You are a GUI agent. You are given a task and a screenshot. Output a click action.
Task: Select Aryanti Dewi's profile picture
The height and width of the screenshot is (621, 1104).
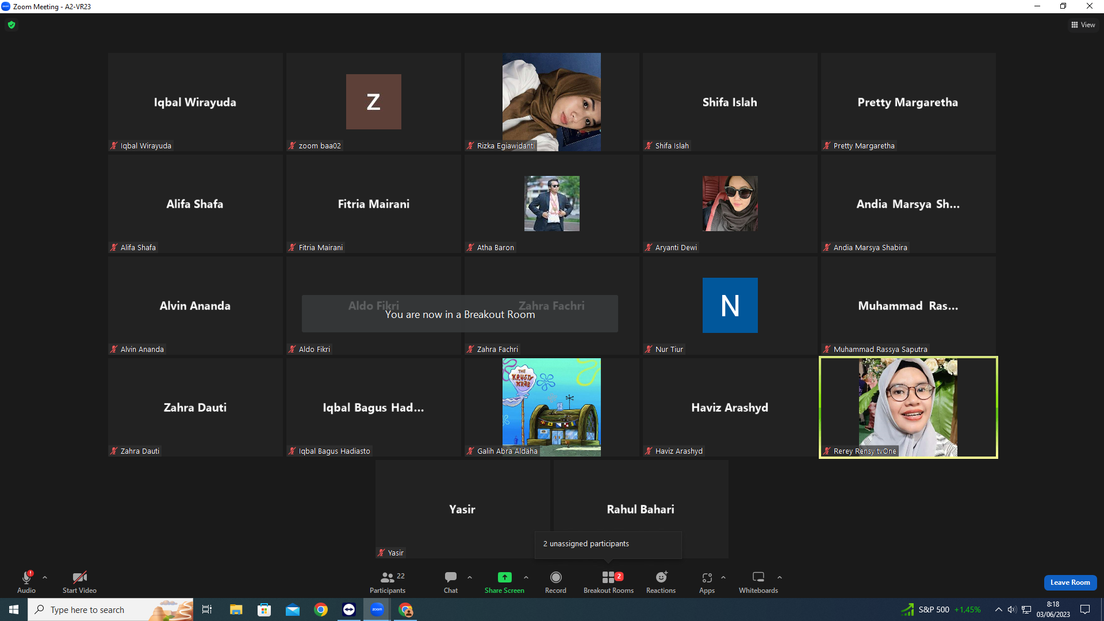tap(730, 204)
